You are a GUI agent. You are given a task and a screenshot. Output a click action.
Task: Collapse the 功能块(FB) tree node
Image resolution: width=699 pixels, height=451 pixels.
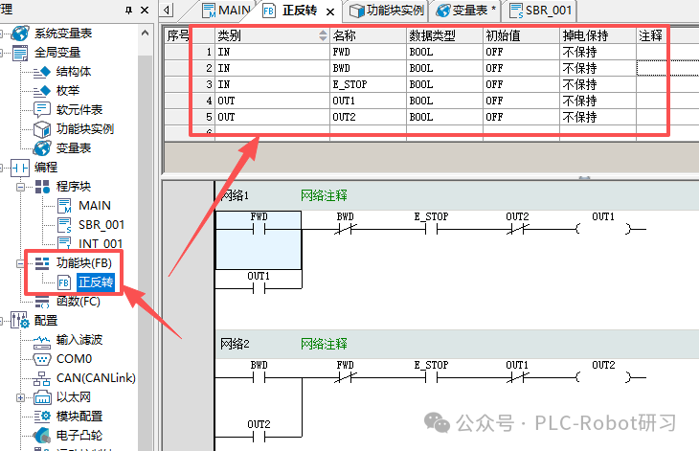(20, 264)
